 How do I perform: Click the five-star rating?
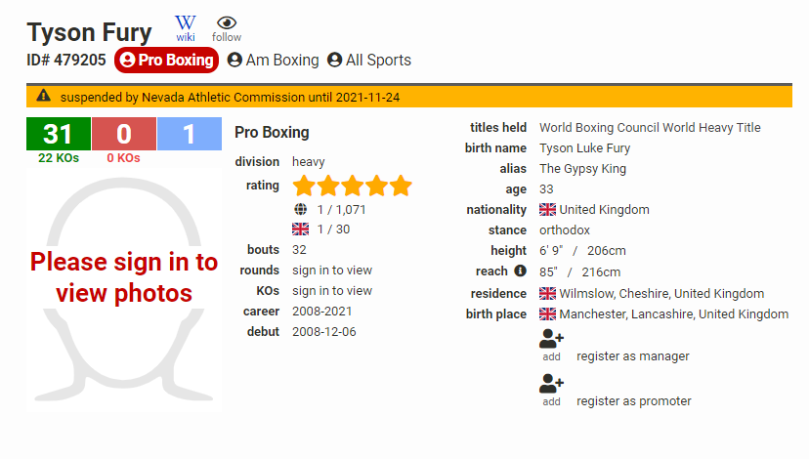pos(353,186)
